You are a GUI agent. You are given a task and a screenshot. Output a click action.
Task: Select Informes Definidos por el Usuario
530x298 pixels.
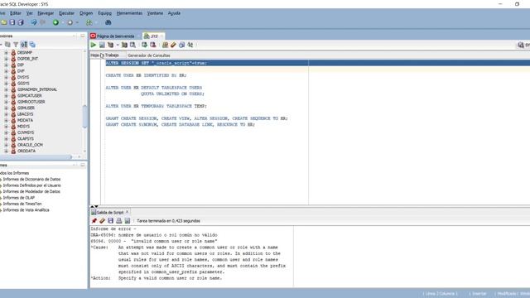pos(32,185)
